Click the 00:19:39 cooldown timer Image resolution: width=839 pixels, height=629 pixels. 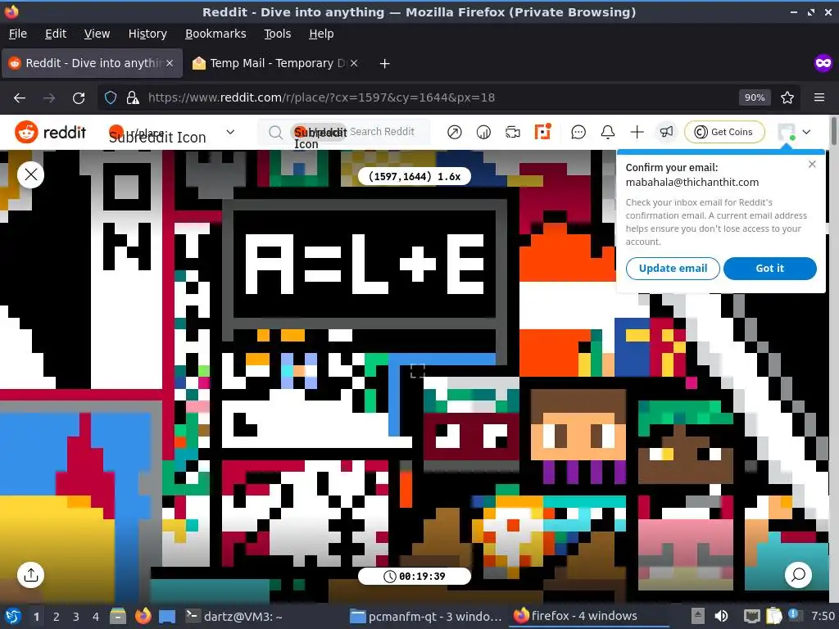click(x=415, y=576)
